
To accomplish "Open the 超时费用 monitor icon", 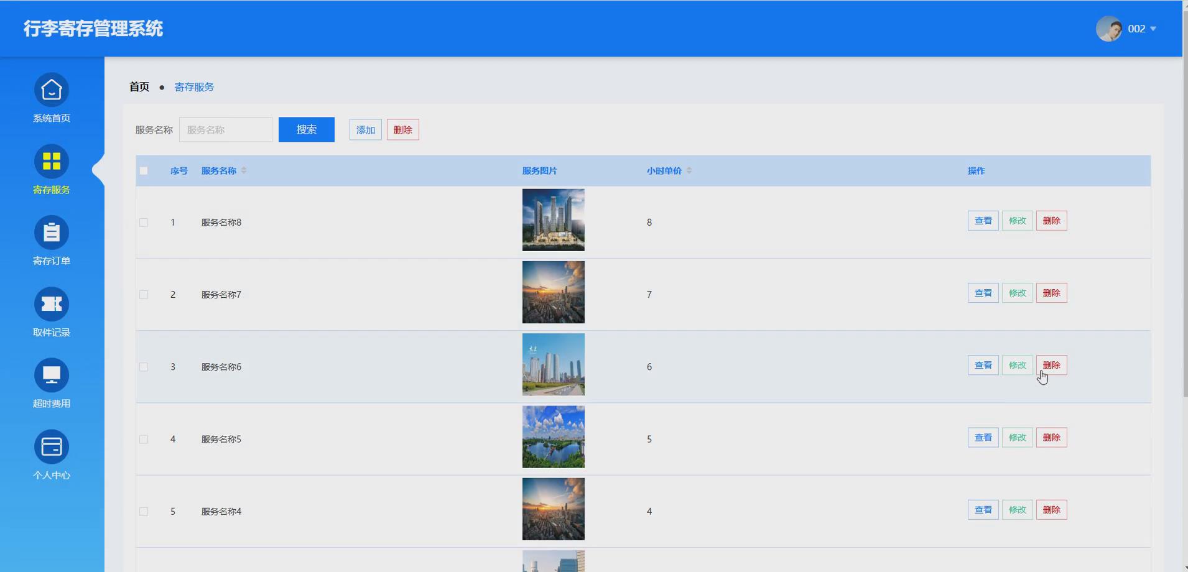I will [x=52, y=376].
